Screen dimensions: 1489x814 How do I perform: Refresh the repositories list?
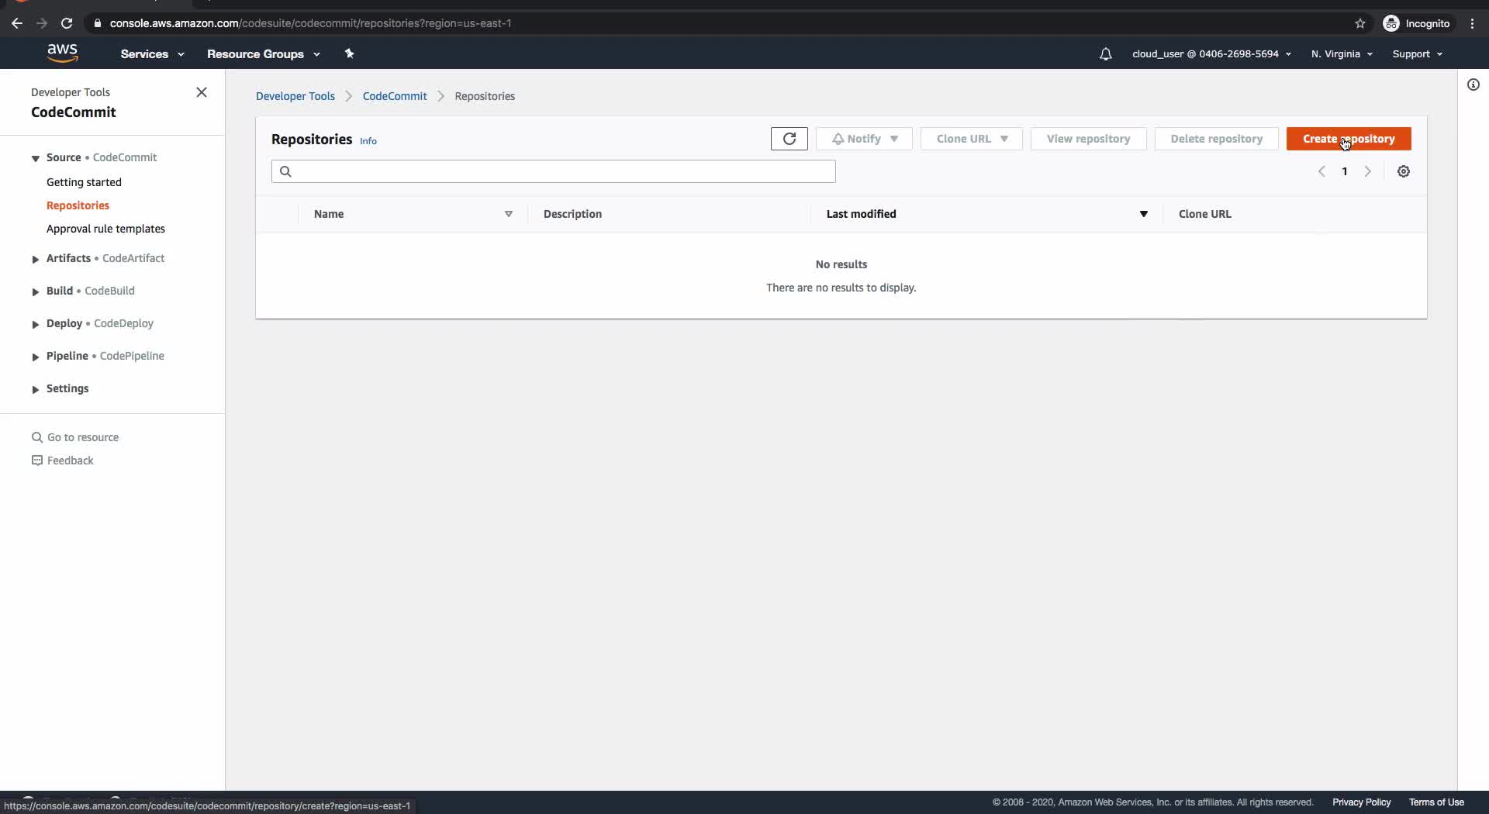pos(789,139)
